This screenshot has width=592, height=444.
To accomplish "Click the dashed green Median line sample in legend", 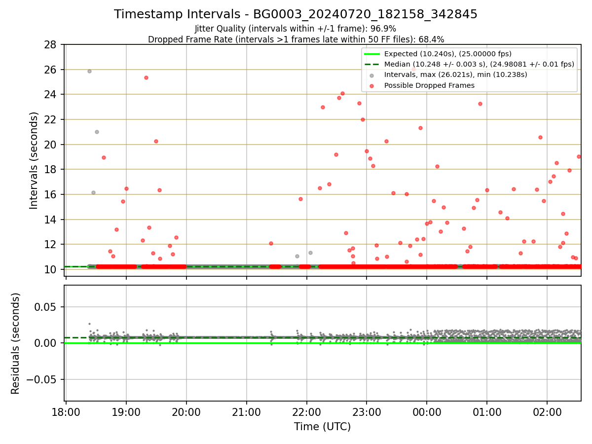I will [371, 64].
